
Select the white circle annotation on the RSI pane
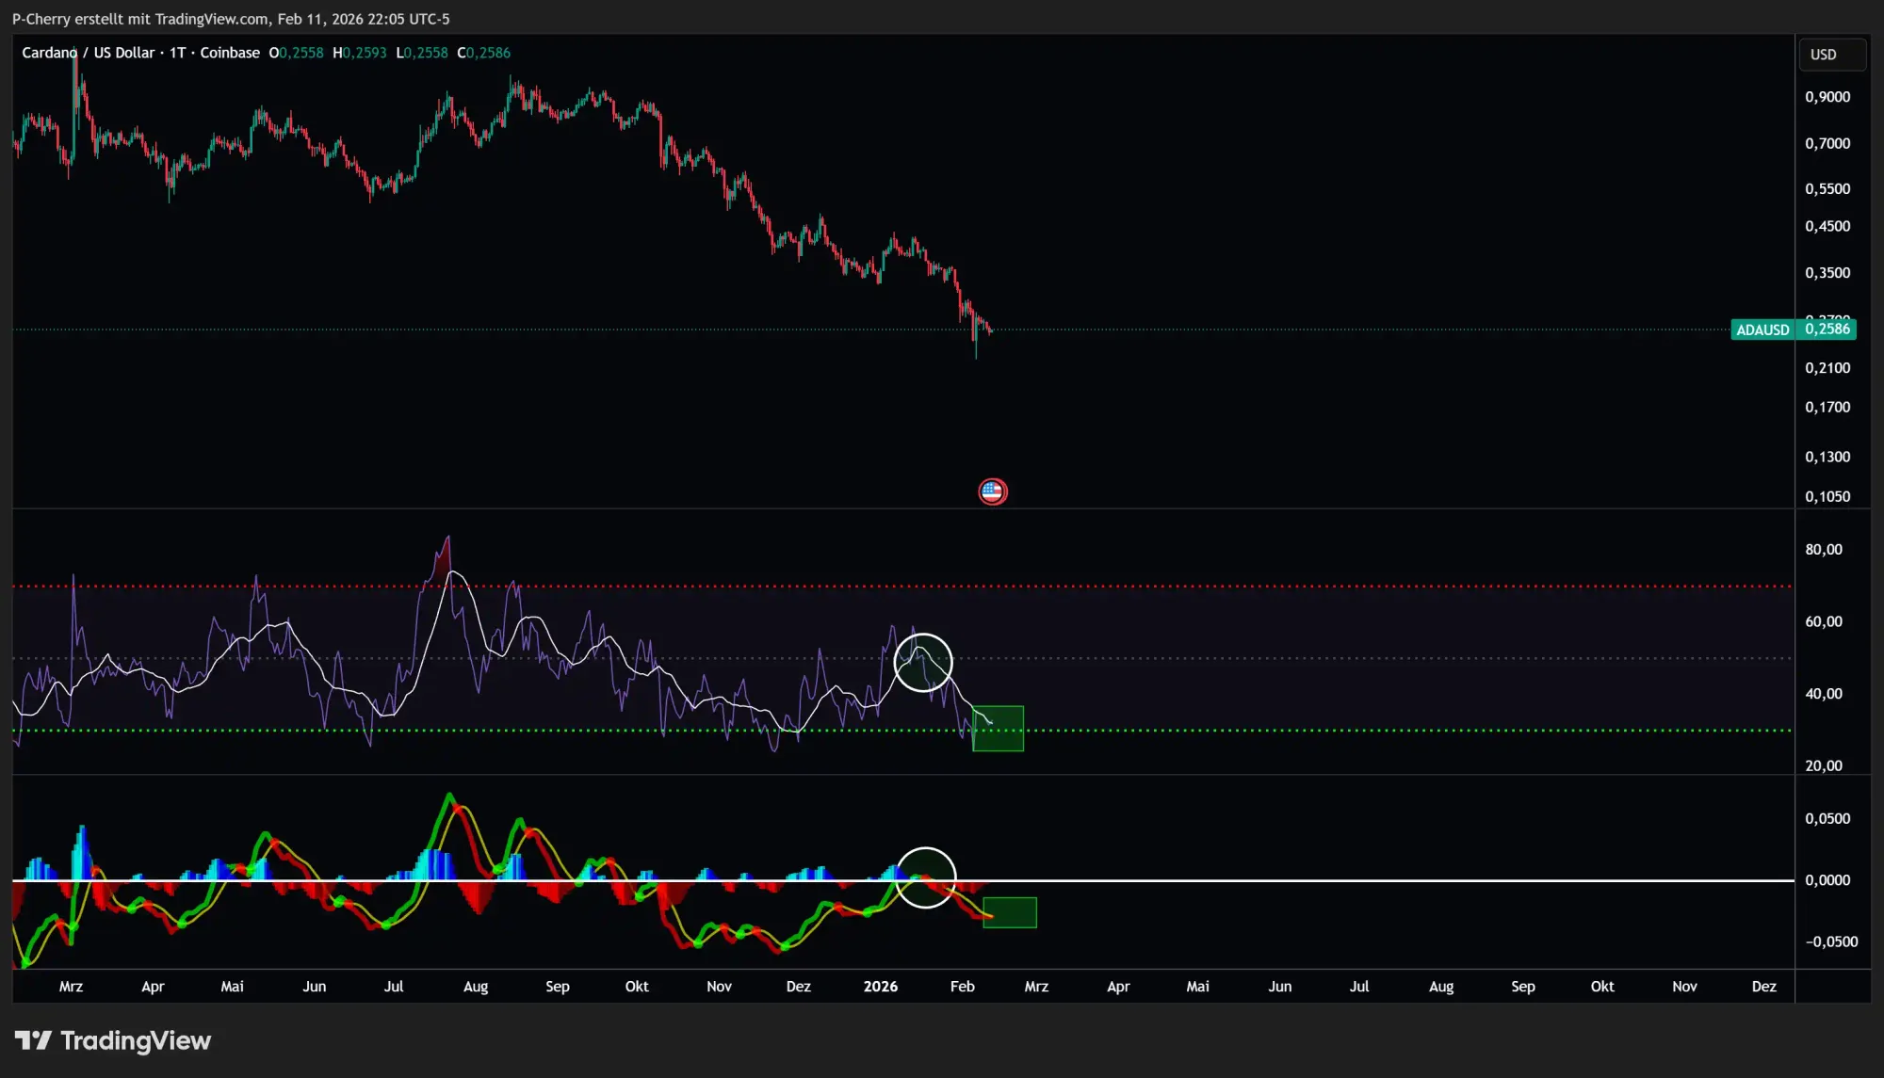click(923, 662)
